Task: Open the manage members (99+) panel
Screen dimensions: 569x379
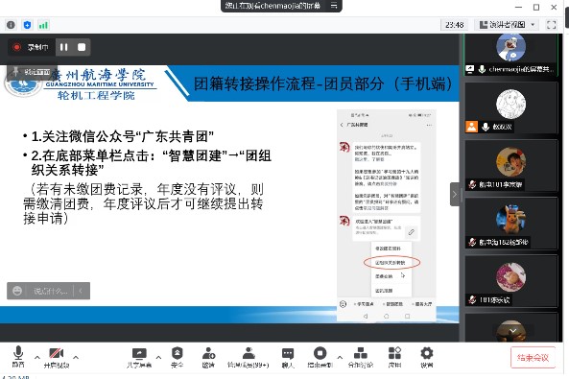Action: (249, 357)
